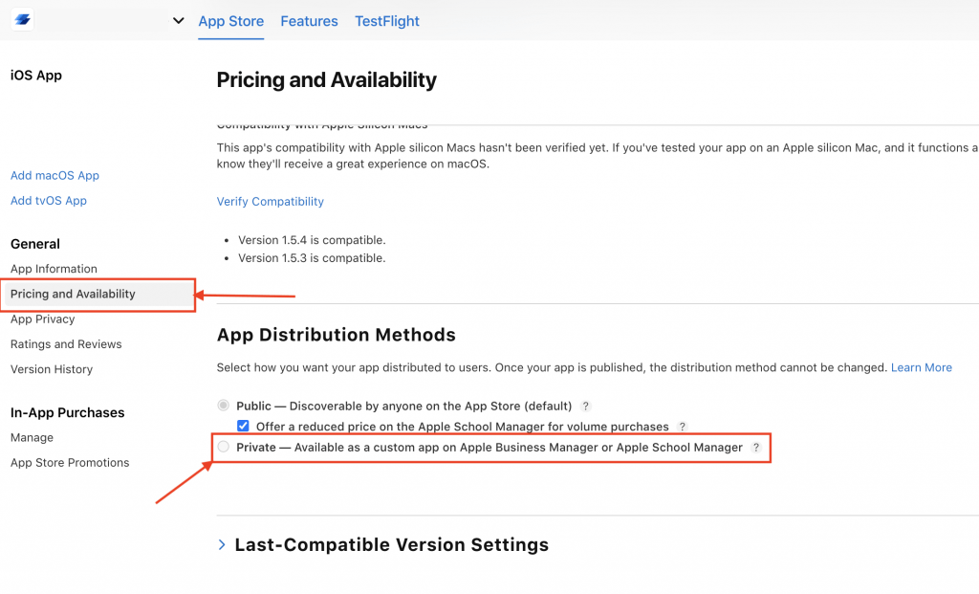The width and height of the screenshot is (979, 594).
Task: Open App Store Promotions in sidebar
Action: pos(70,463)
